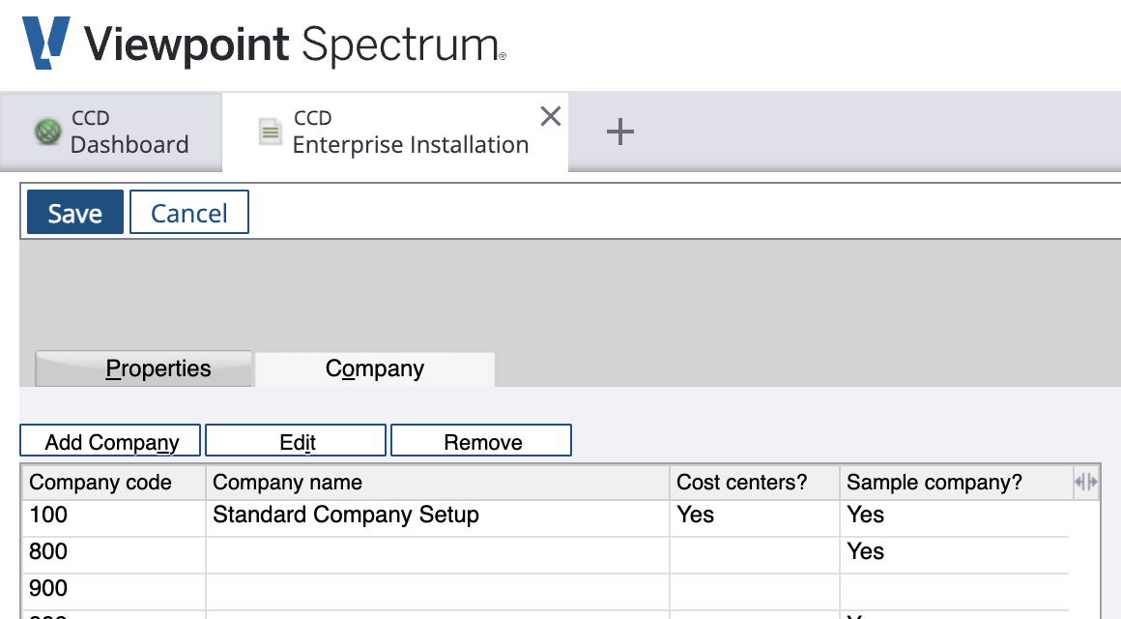Viewport: 1121px width, 619px height.
Task: Click the Edit company button
Action: 296,441
